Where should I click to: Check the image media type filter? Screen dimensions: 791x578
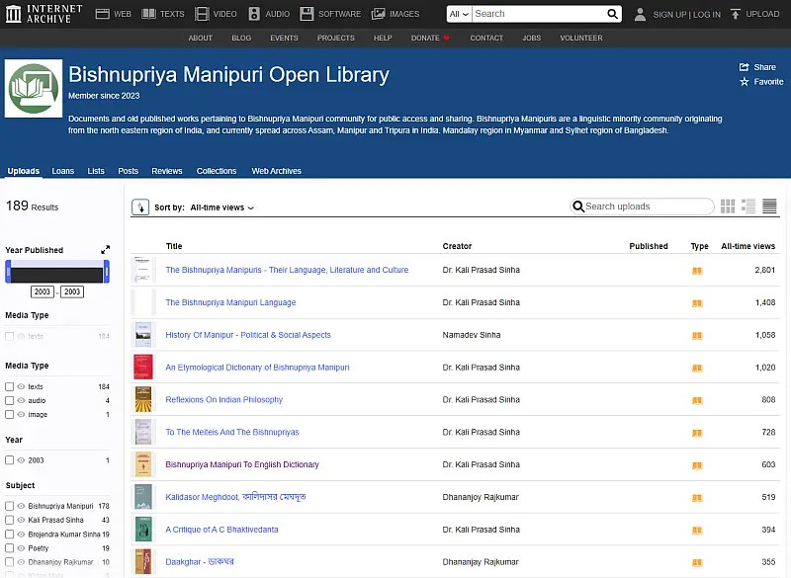(x=9, y=414)
